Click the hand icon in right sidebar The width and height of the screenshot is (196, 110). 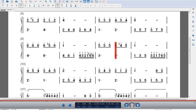point(193,35)
